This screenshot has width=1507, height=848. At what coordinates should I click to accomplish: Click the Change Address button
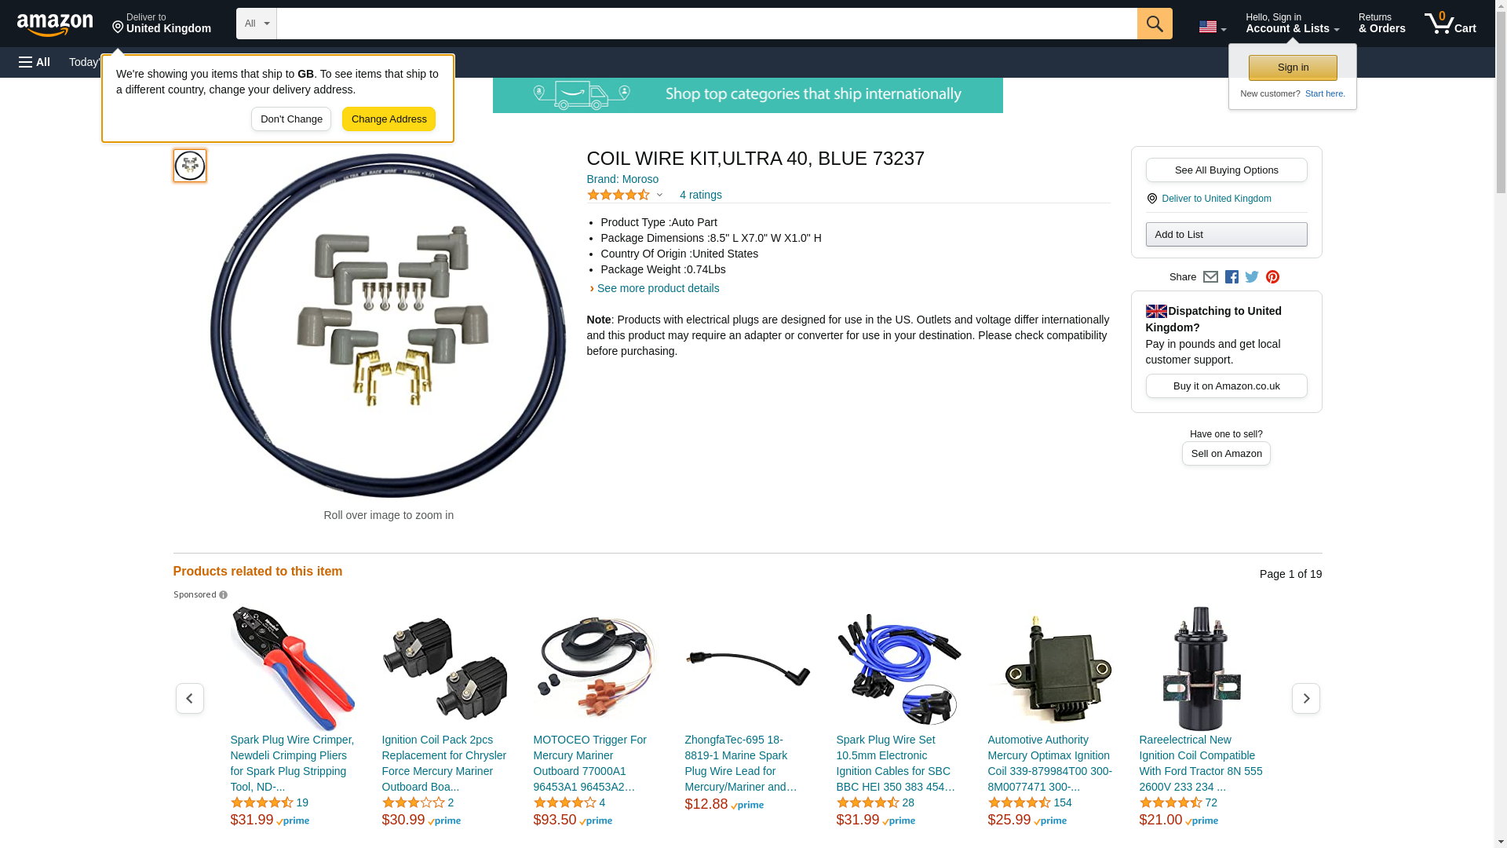[x=389, y=119]
